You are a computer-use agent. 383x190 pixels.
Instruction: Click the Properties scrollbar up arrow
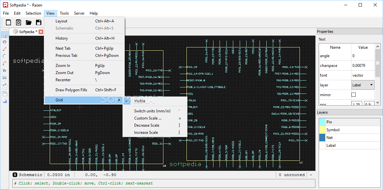[377, 46]
